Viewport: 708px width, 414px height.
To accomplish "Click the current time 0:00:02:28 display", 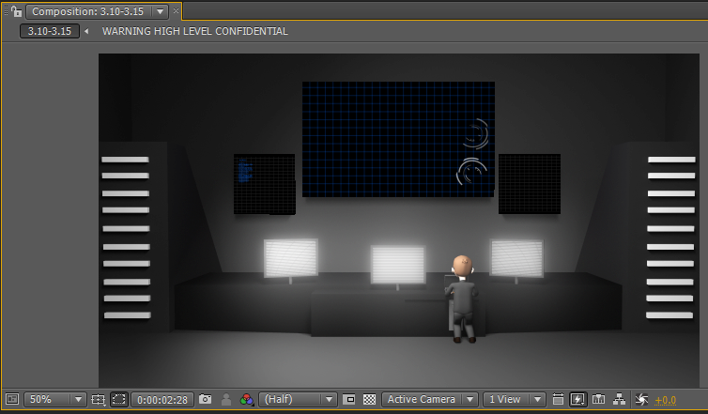I will [x=162, y=399].
